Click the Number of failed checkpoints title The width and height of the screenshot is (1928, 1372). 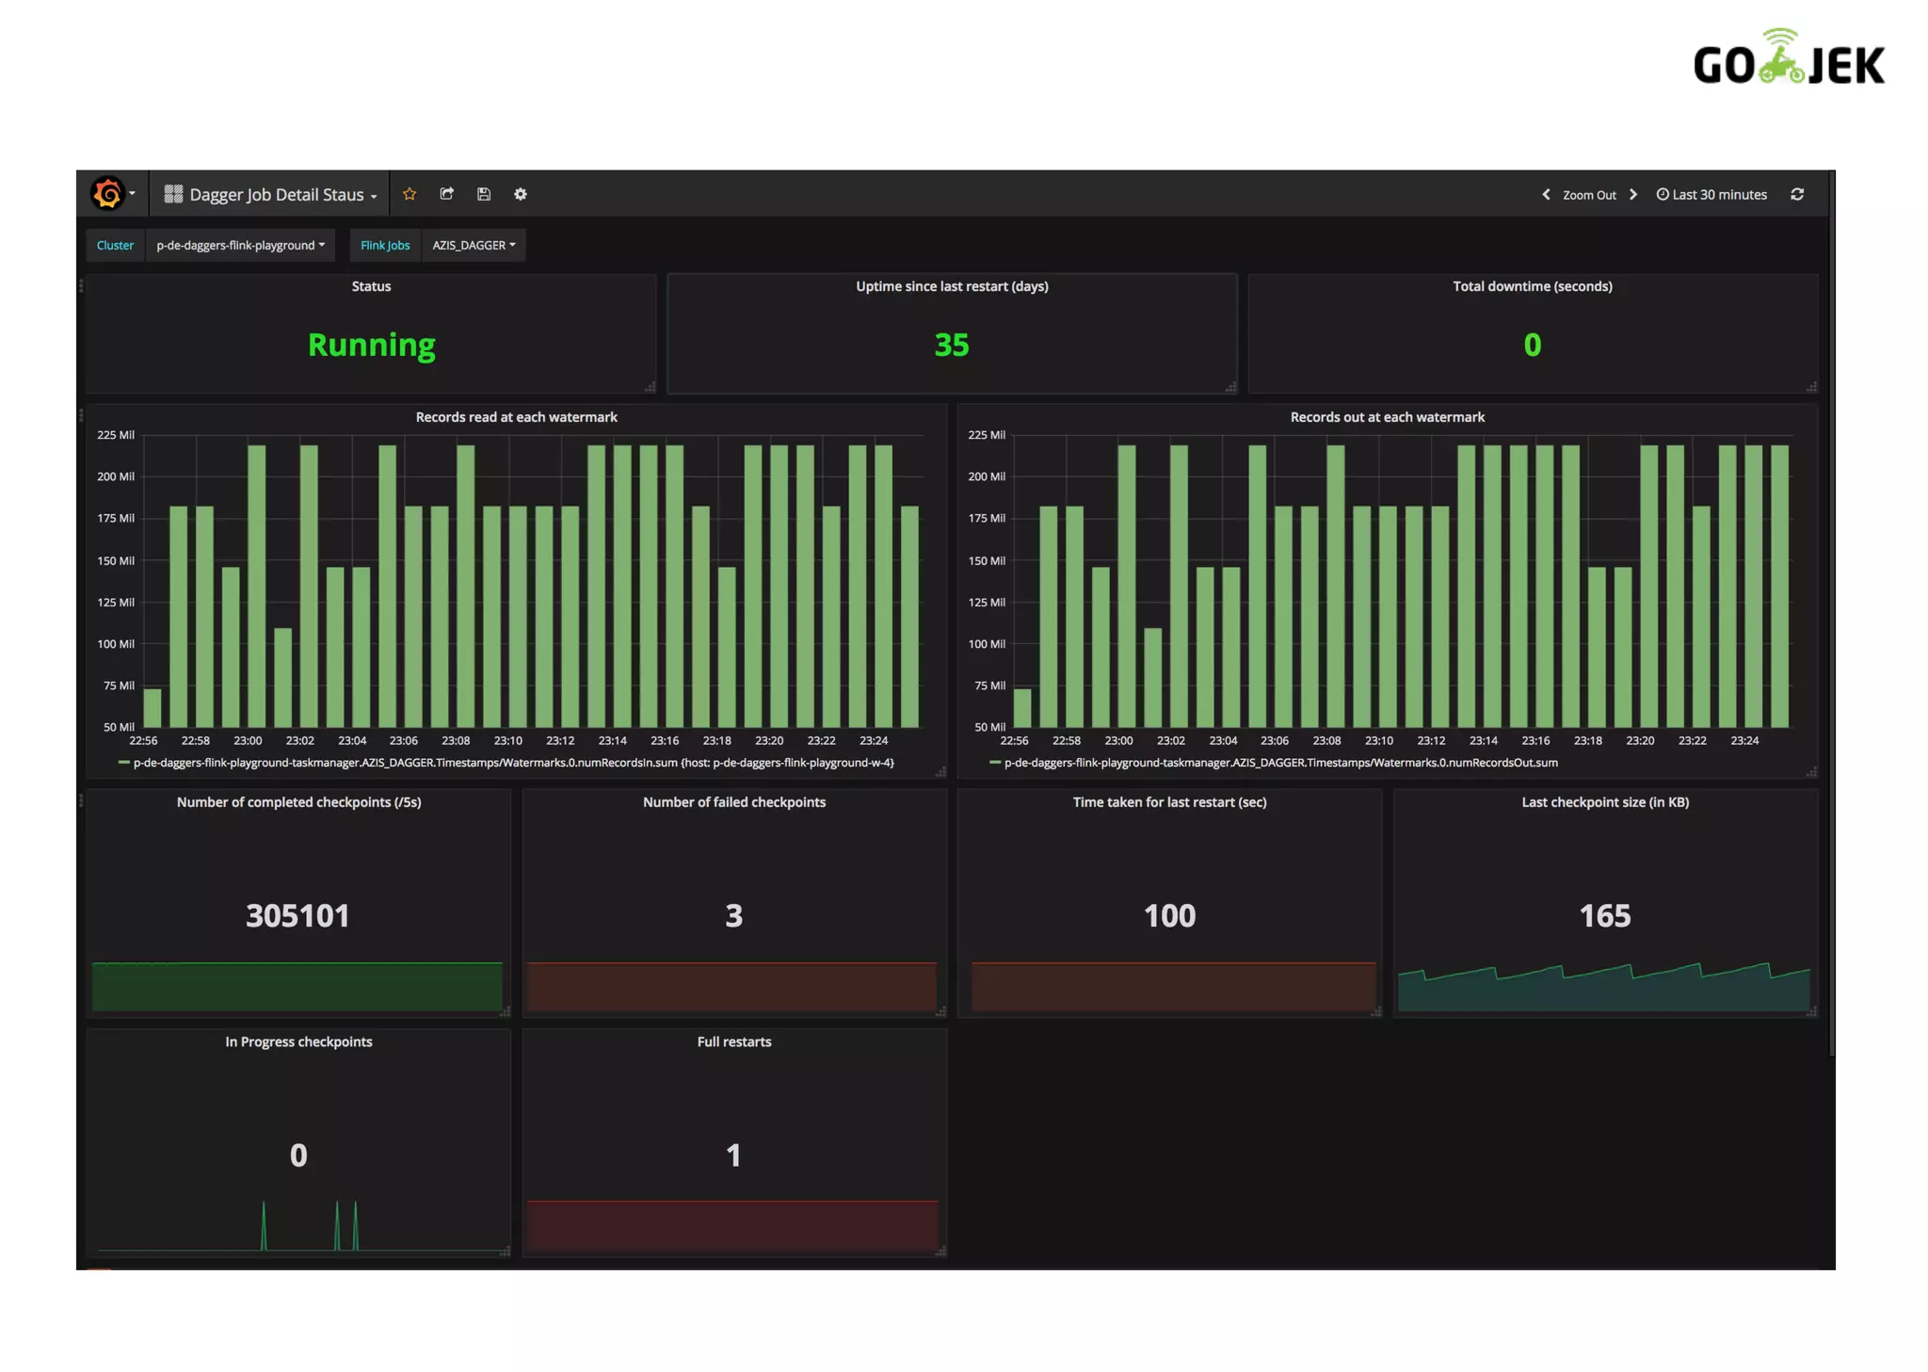pyautogui.click(x=733, y=802)
